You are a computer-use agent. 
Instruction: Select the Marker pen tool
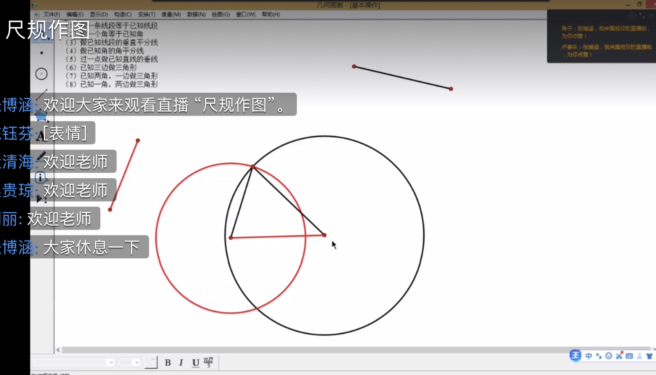point(41,156)
